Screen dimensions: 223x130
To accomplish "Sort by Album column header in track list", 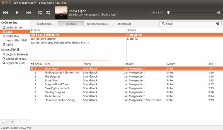I will [x=186, y=64].
